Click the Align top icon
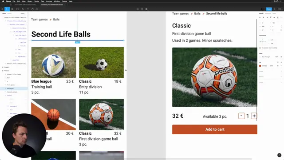This screenshot has width=284, height=160. pyautogui.click(x=271, y=17)
